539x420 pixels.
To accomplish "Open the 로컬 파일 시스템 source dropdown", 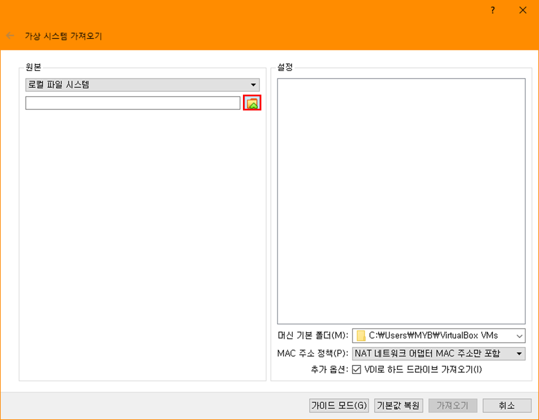I will coord(141,84).
